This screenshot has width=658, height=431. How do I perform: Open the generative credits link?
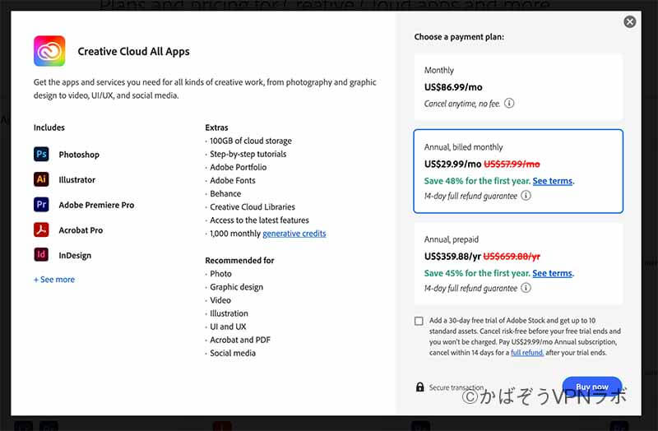(x=294, y=234)
